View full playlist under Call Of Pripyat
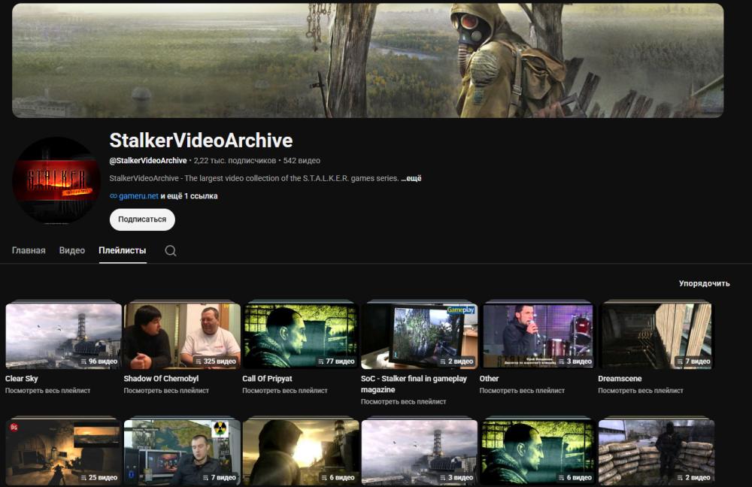The height and width of the screenshot is (487, 752). [285, 391]
